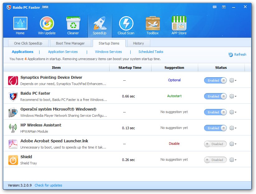Click the Autostart suggestion for Baidu PC Faster
This screenshot has height=194, width=256.
tap(175, 96)
